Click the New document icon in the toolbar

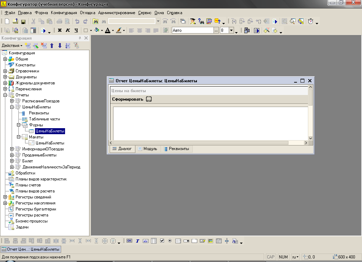click(x=7, y=22)
